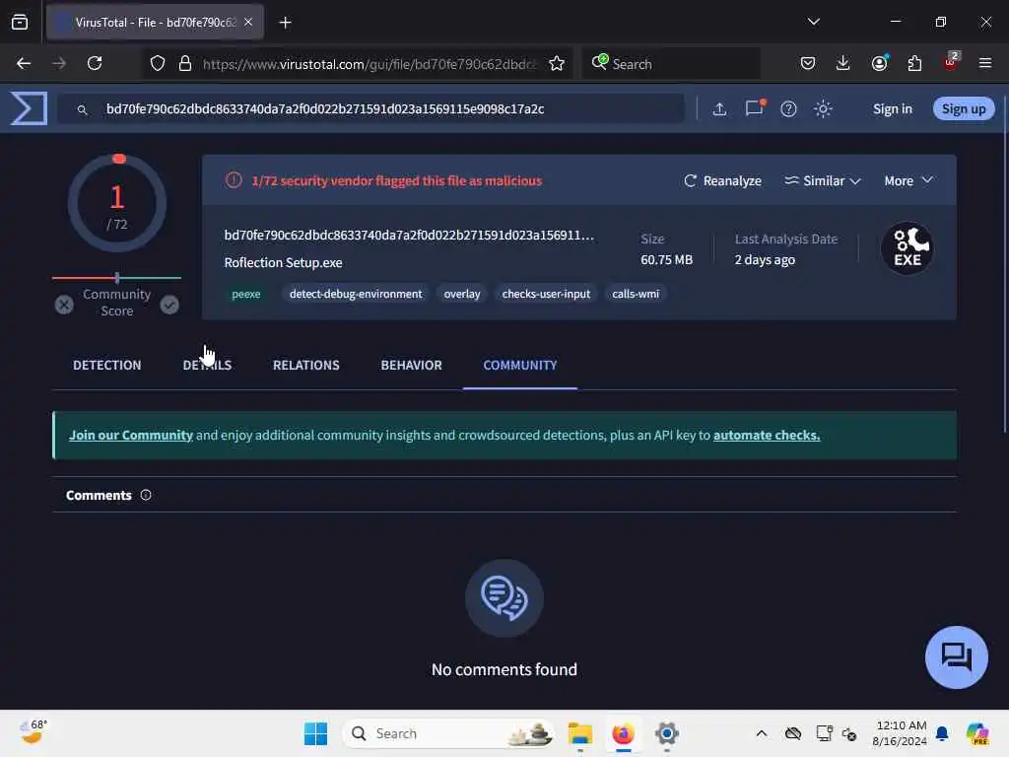The height and width of the screenshot is (757, 1009).
Task: Click the 60.75 MB size value
Action: tap(667, 259)
